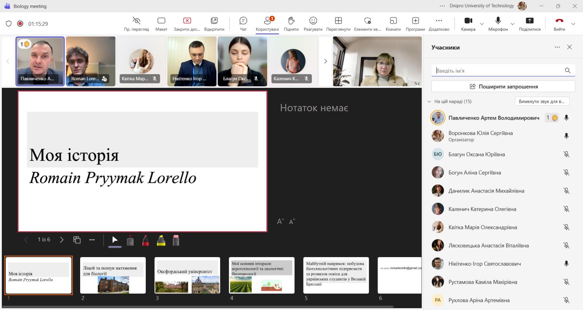Screen dimensions: 583x310
Task: Click the laser pointer tool
Action: coord(130,241)
